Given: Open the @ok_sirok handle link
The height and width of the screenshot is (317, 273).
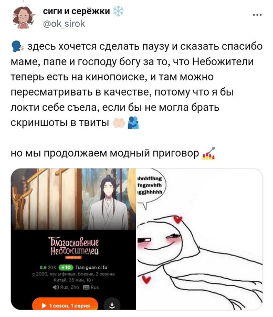Looking at the screenshot, I should point(64,24).
